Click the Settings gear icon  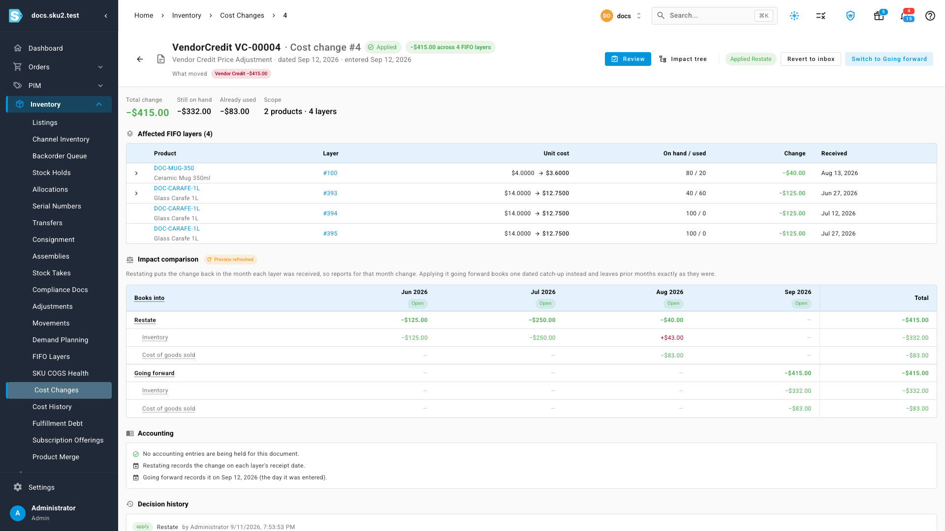click(x=18, y=487)
